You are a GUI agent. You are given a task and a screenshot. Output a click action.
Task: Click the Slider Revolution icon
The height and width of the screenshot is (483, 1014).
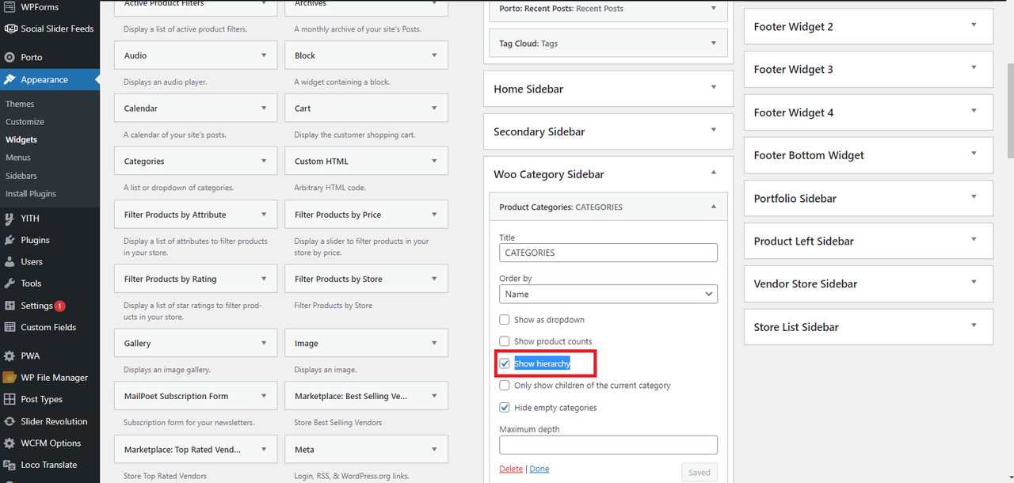(10, 421)
